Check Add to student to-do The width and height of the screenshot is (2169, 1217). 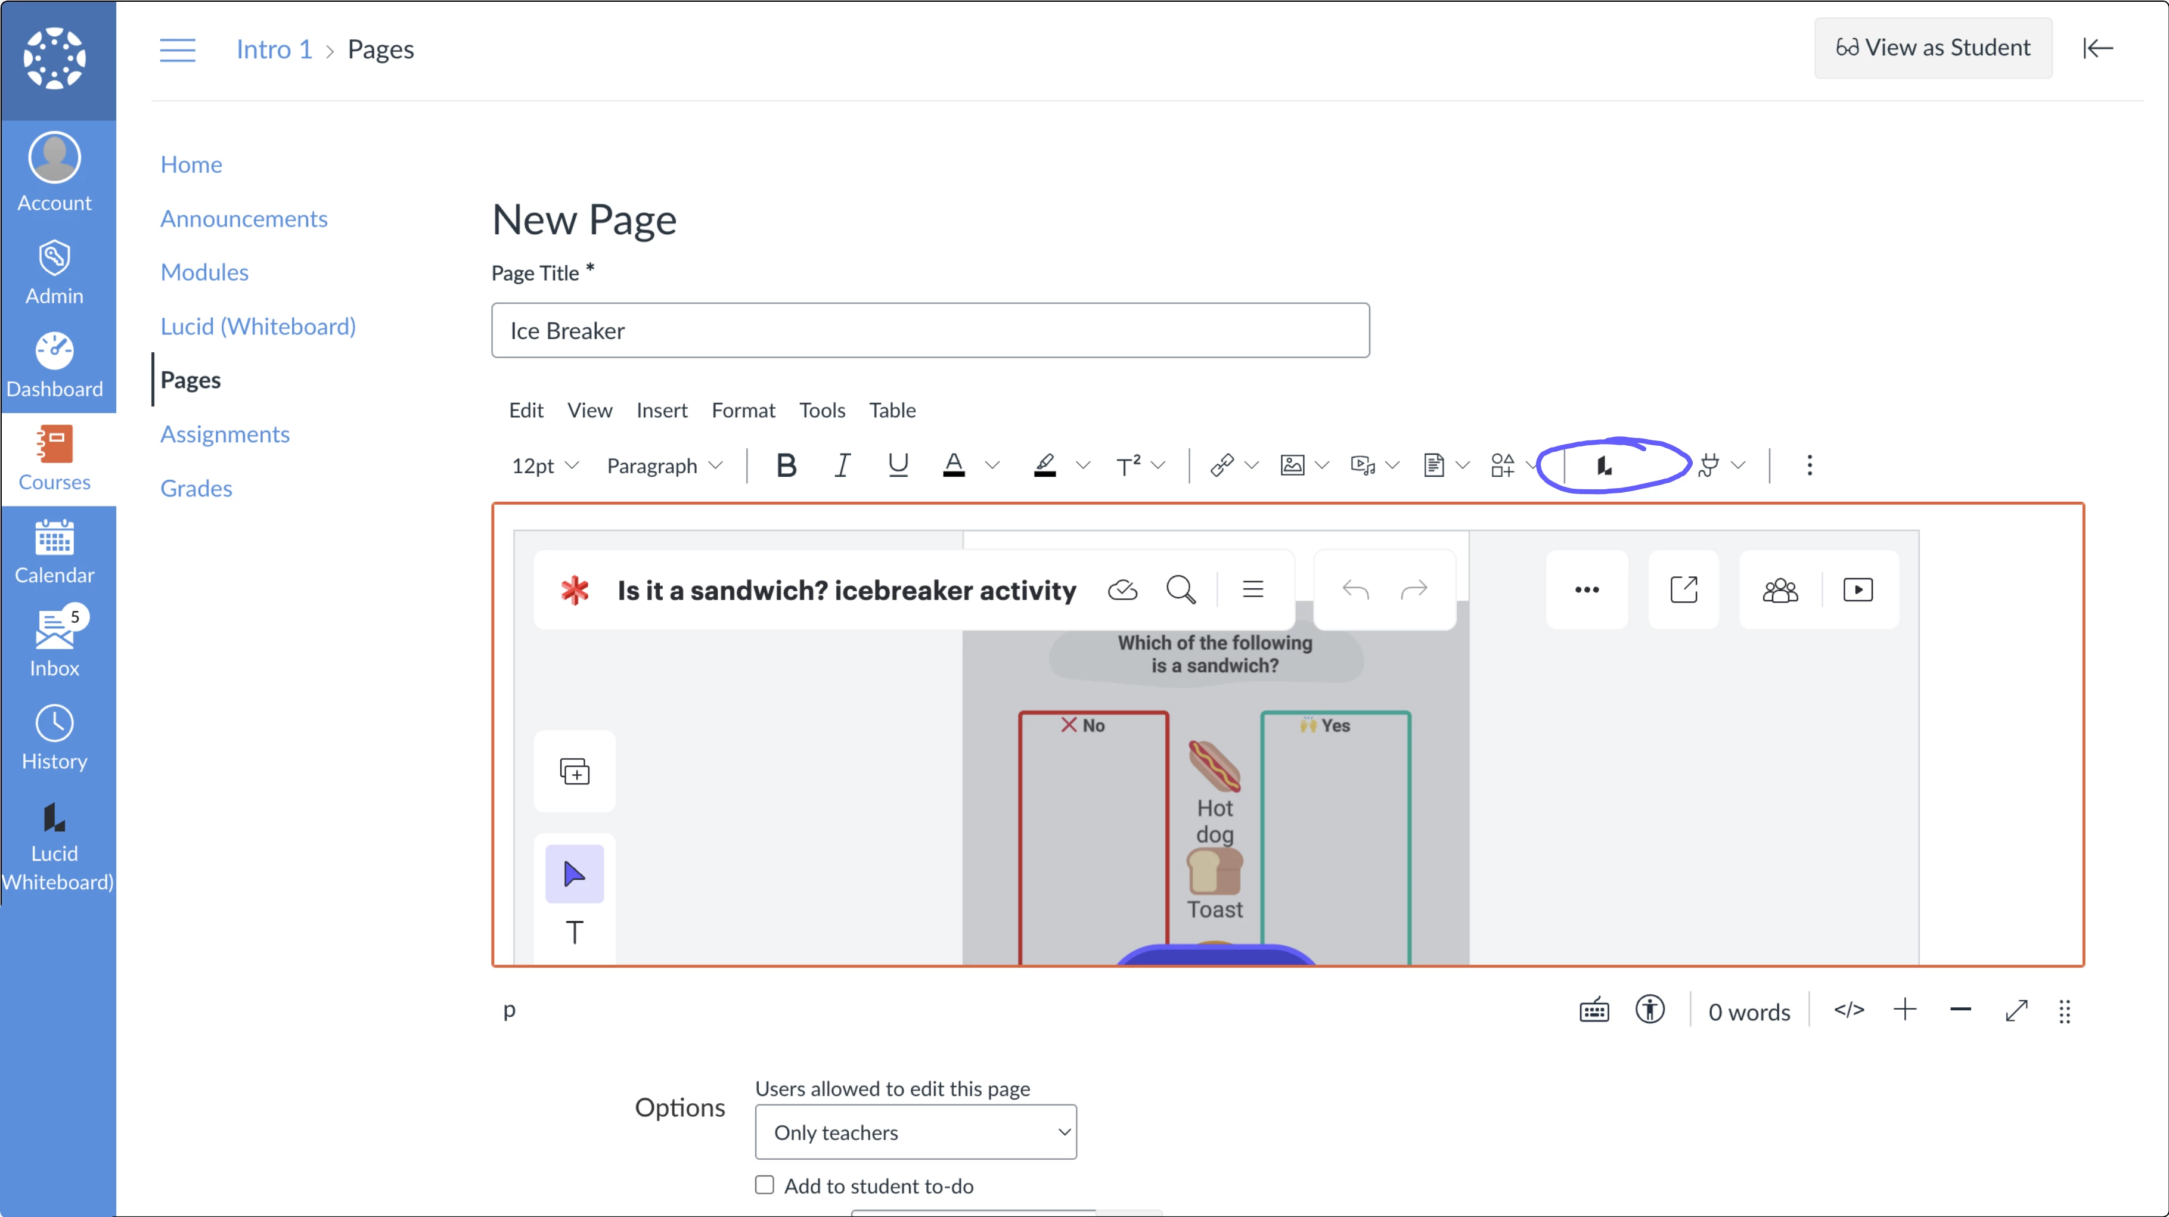coord(765,1185)
